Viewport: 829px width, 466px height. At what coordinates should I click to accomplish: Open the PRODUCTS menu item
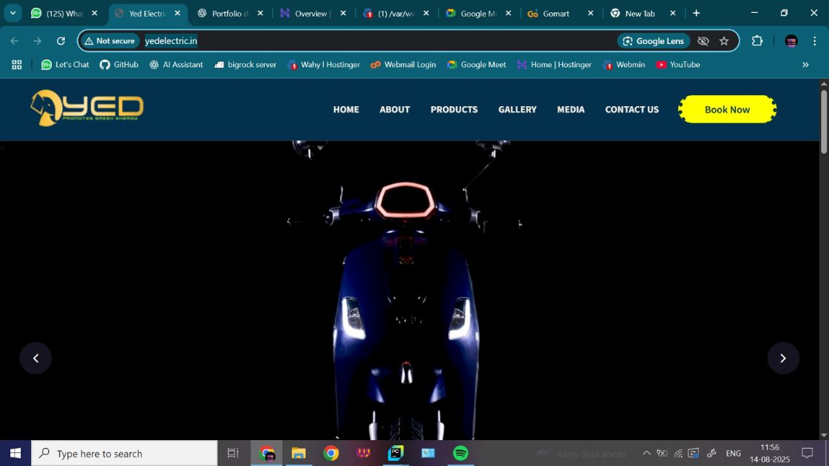click(x=454, y=109)
